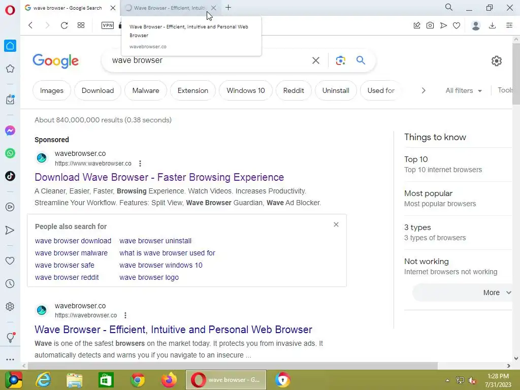The height and width of the screenshot is (390, 520).
Task: Take a snapshot with the camera icon
Action: point(430,25)
